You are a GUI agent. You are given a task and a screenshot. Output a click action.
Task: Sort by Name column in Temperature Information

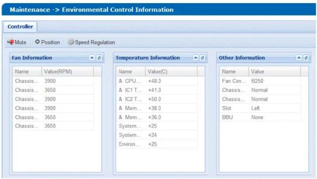(x=131, y=72)
